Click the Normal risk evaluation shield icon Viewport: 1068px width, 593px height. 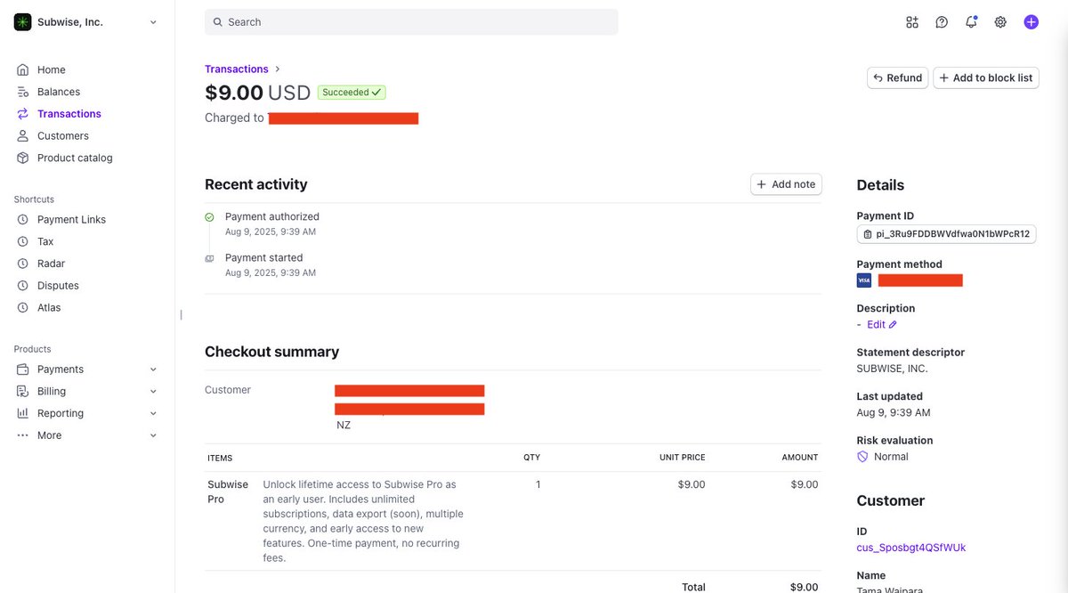(862, 457)
